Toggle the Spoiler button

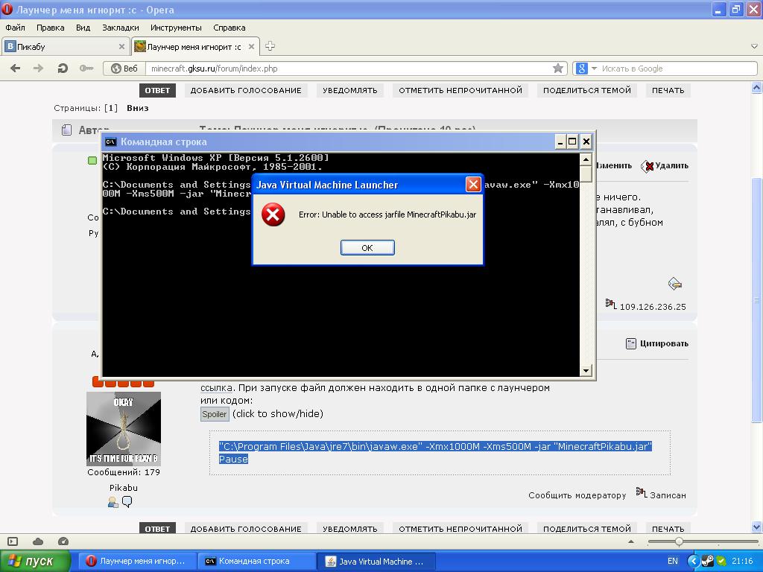click(215, 414)
